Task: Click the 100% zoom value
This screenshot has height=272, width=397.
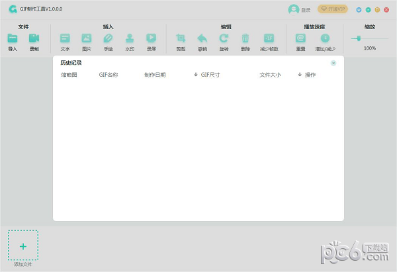Action: coord(370,48)
